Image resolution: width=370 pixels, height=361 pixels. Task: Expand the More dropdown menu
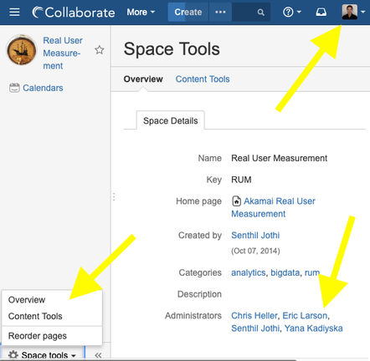pos(141,13)
